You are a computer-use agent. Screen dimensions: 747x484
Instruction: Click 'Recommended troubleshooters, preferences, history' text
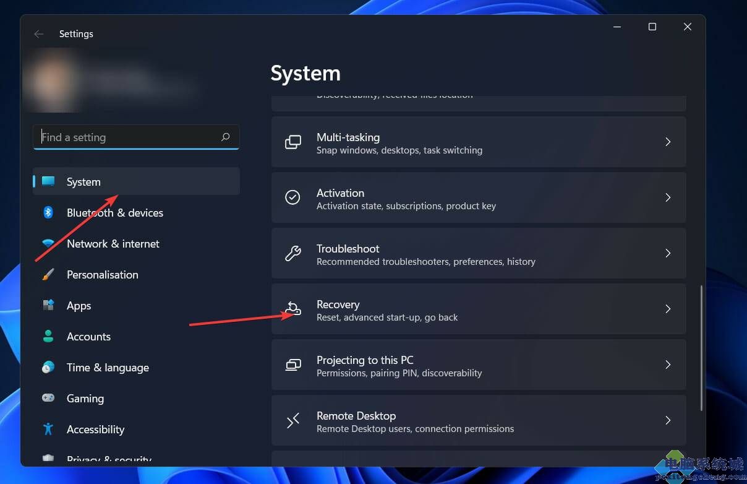click(x=426, y=262)
